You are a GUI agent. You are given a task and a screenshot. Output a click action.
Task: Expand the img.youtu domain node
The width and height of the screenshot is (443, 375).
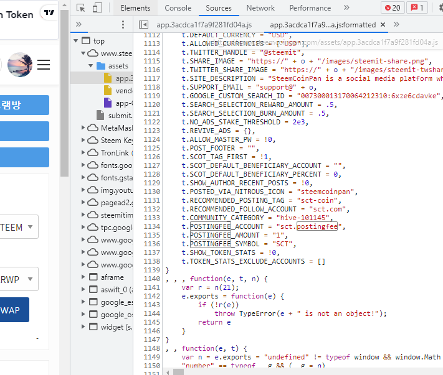(x=83, y=190)
